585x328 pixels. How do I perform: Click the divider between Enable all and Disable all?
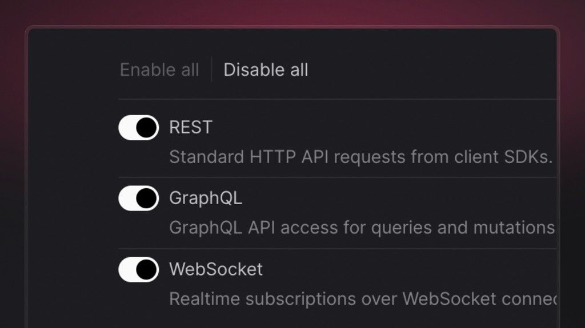211,70
